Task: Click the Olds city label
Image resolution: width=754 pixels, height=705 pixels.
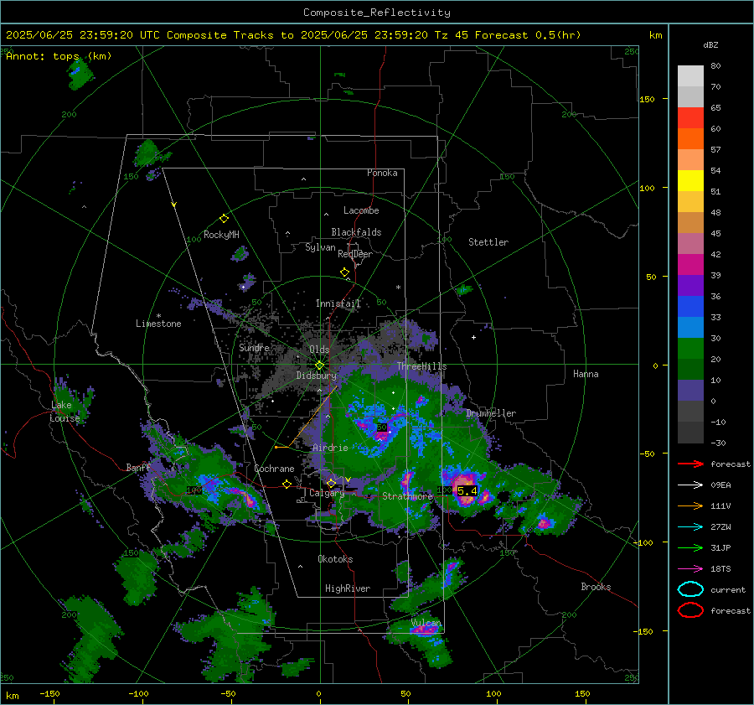Action: point(319,350)
